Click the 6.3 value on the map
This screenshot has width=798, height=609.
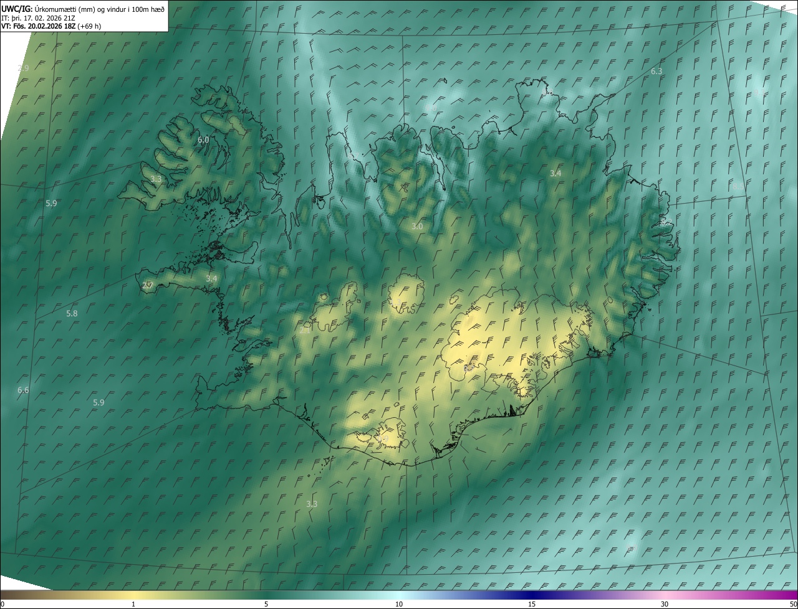(656, 72)
